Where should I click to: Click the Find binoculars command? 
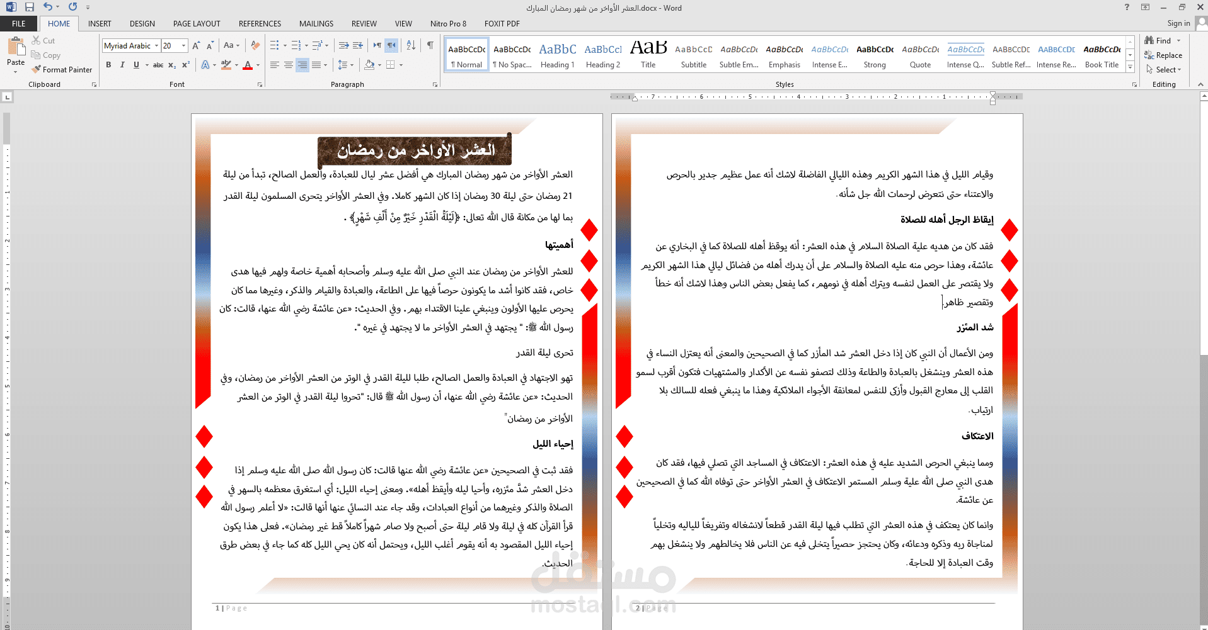pyautogui.click(x=1158, y=41)
